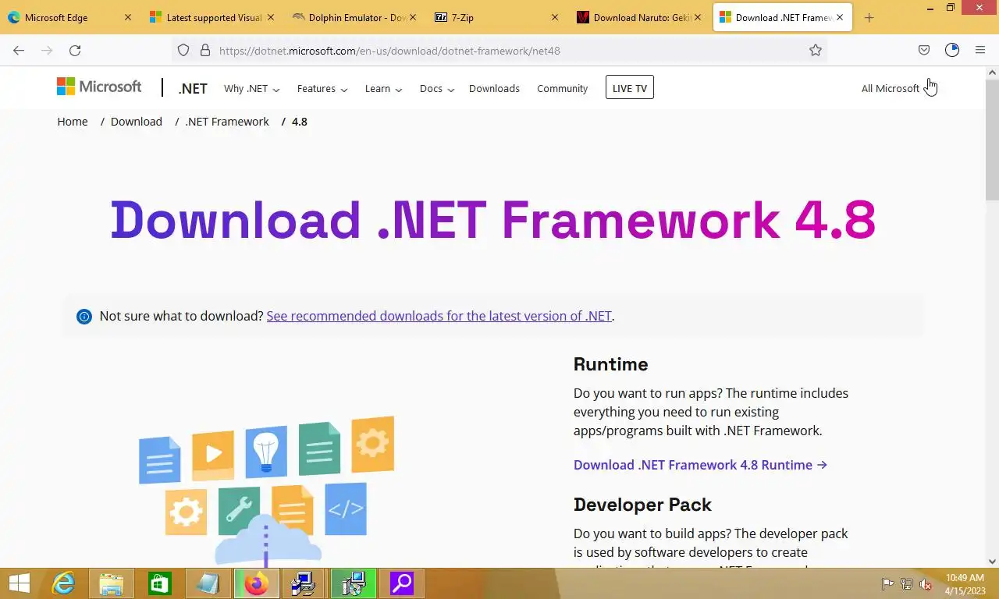The image size is (999, 599).
Task: Expand the Docs dropdown
Action: [436, 89]
